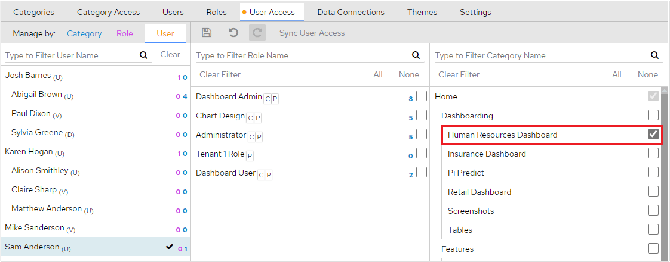Click the user name search magnifier icon
Screen dimensions: 670x262
click(144, 55)
